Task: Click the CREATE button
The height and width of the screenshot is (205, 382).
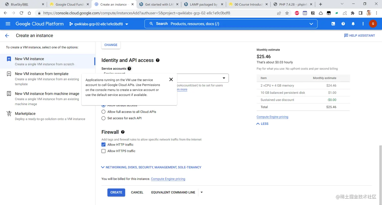Action: [116, 192]
